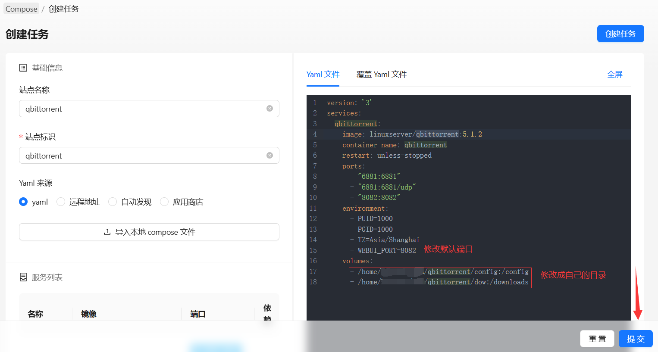
Task: Click 导入本地 compose 文件 button
Action: click(x=149, y=232)
